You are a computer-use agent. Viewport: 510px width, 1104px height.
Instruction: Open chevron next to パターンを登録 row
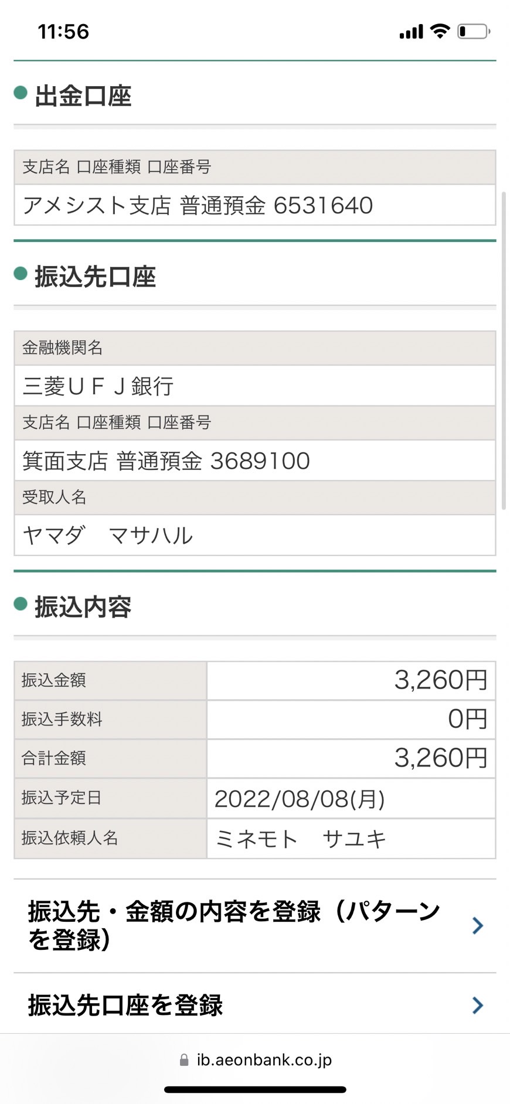pyautogui.click(x=478, y=926)
